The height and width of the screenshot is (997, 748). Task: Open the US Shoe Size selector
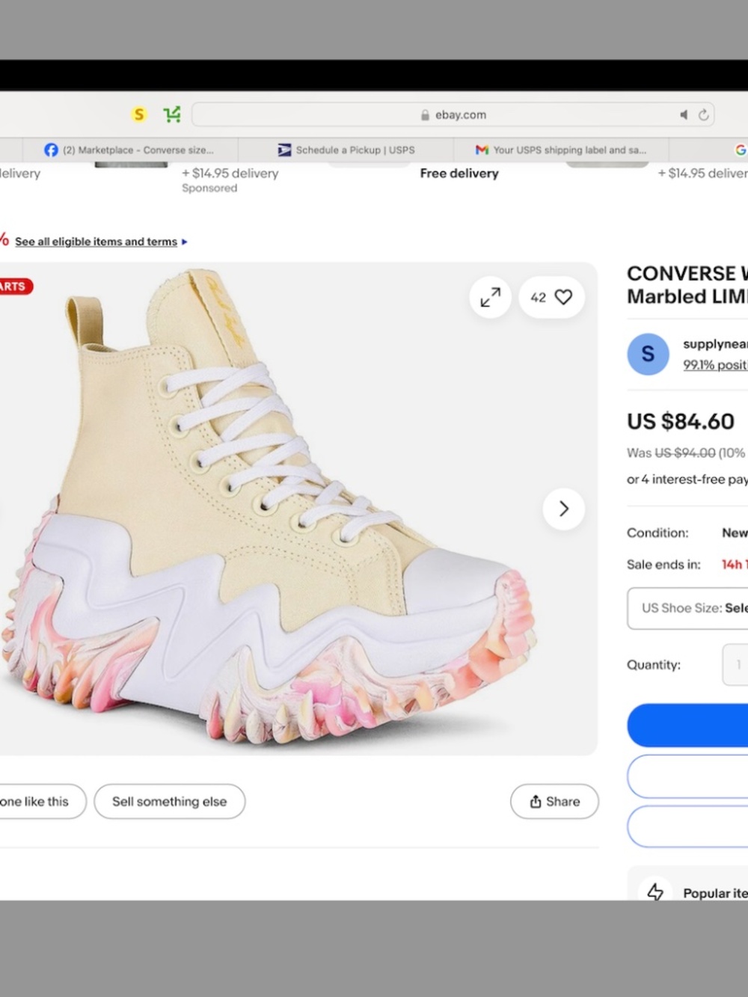pyautogui.click(x=696, y=608)
